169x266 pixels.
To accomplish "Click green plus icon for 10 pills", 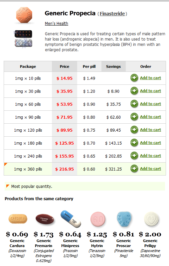I will (134, 78).
